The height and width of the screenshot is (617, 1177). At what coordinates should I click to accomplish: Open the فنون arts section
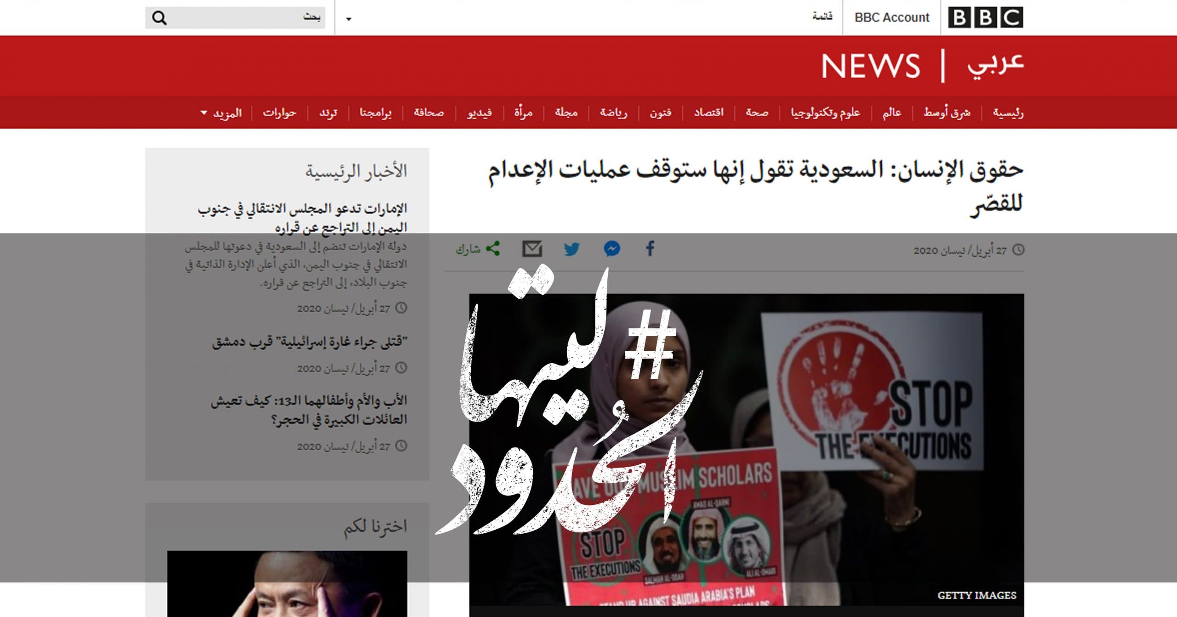(660, 112)
